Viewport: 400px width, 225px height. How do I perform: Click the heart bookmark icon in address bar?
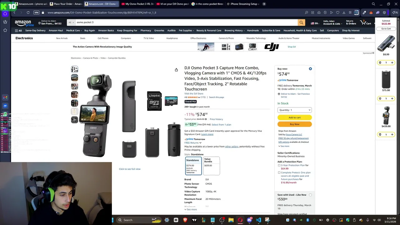click(337, 12)
